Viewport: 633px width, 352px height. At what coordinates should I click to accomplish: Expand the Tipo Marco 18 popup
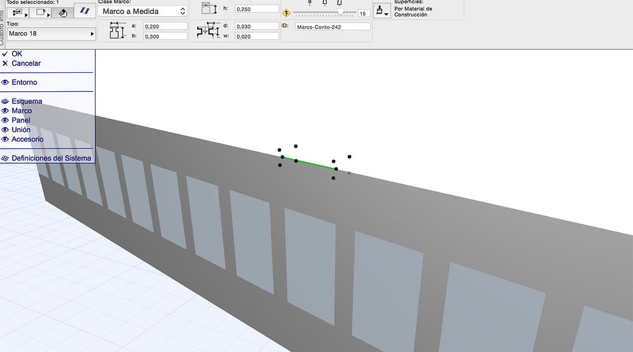51,34
